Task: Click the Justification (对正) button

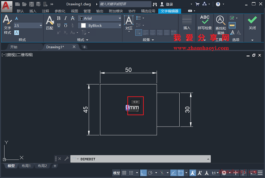Action: coord(129,23)
